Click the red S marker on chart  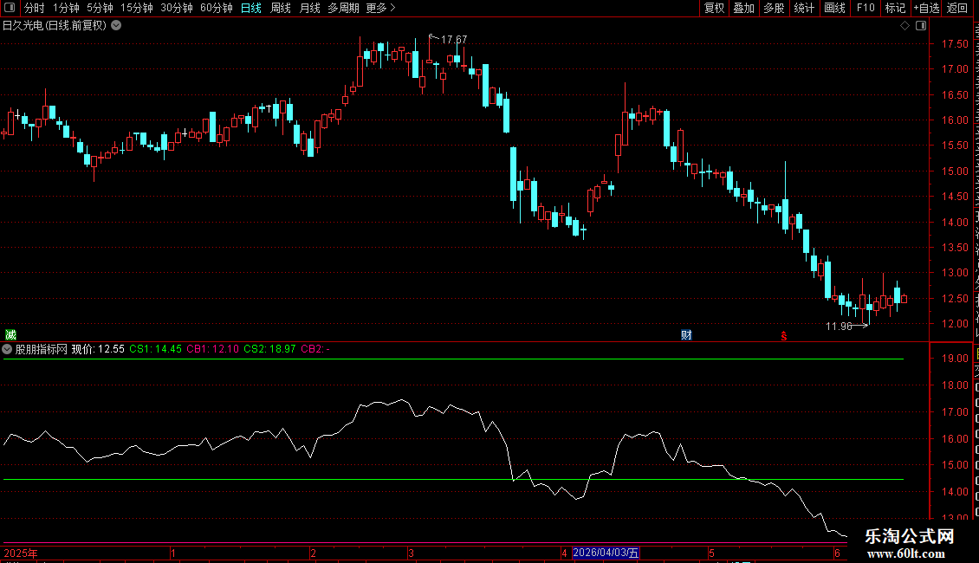(783, 336)
